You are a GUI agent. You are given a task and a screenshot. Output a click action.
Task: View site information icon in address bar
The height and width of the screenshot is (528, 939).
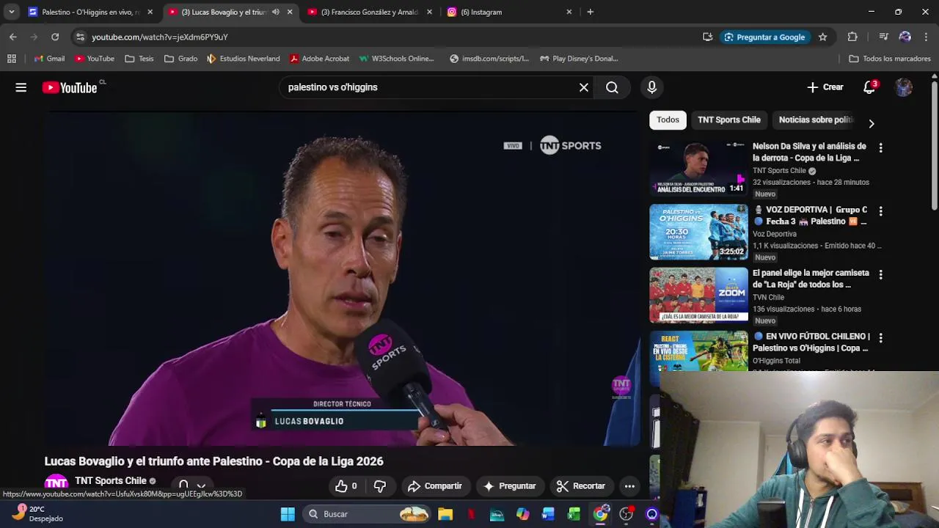coord(80,37)
